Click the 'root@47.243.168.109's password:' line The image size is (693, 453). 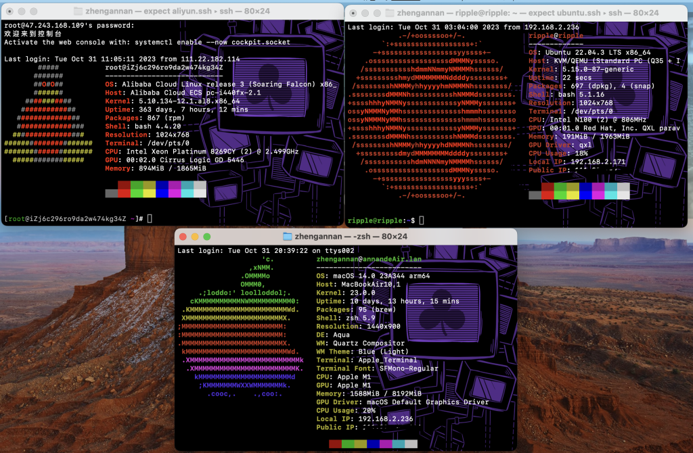70,26
